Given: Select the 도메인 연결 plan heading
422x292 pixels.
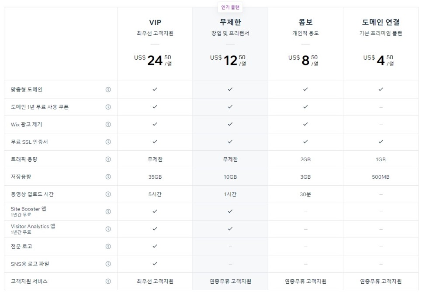Looking at the screenshot, I should coord(380,23).
